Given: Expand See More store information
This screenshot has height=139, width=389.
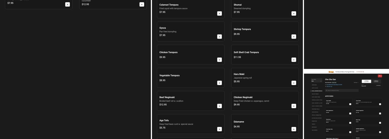Looking at the screenshot, I should coord(356,82).
